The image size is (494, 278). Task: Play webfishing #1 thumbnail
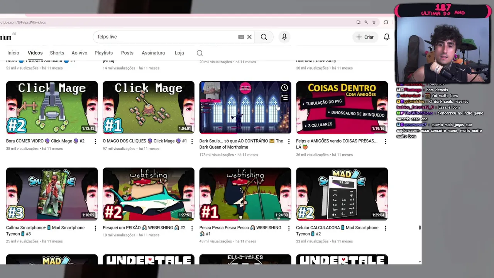pyautogui.click(x=245, y=194)
